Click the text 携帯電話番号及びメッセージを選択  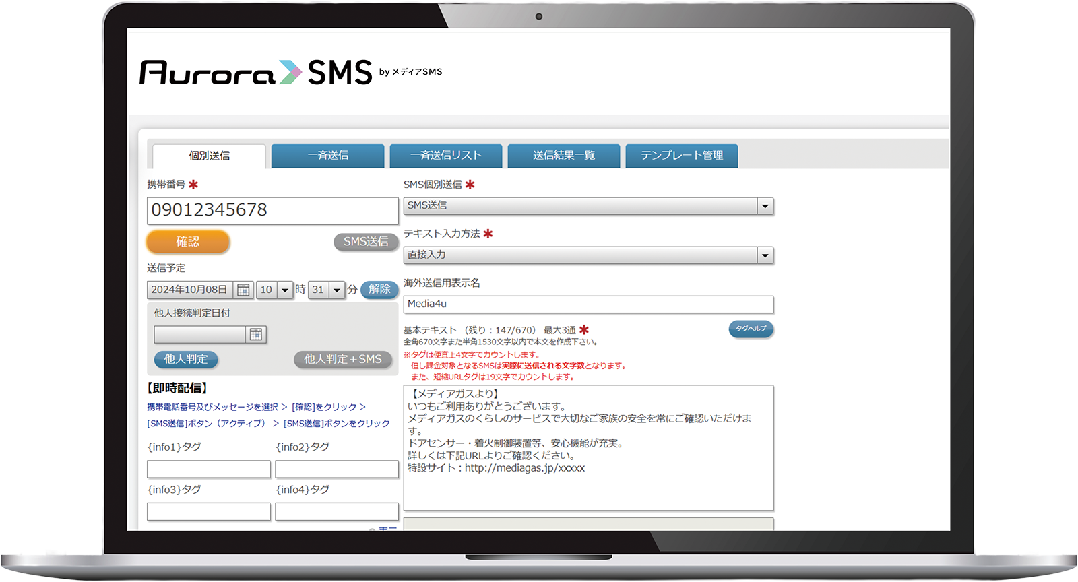212,407
